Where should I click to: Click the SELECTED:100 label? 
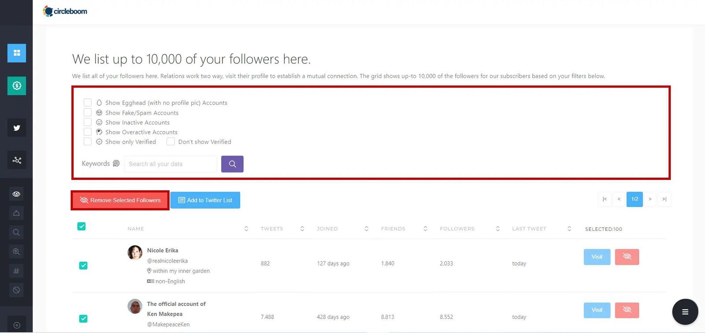(x=604, y=229)
